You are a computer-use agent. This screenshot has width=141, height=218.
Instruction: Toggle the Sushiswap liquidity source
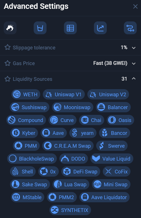coord(29,107)
